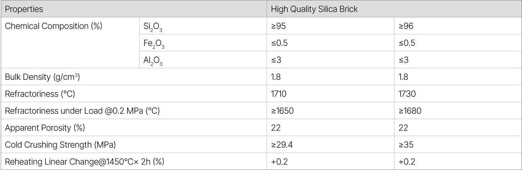Click the Properties header cell
Screen dimensions: 522x170
coord(24,9)
